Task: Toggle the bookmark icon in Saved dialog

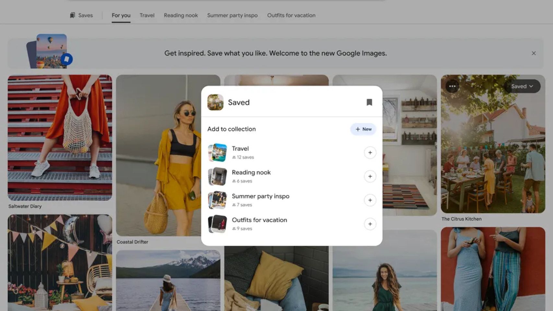Action: [369, 102]
